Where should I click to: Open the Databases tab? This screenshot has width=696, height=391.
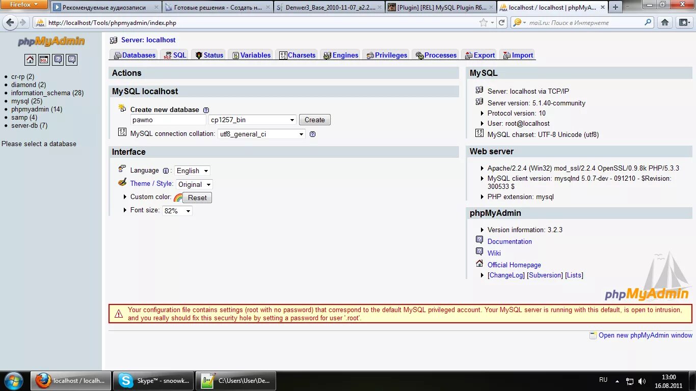135,55
